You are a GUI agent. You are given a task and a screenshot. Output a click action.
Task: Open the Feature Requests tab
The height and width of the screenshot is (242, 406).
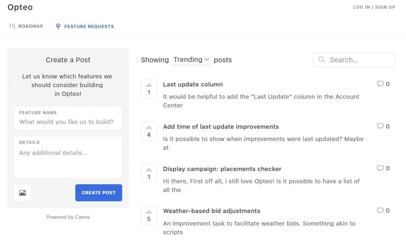[x=85, y=27]
